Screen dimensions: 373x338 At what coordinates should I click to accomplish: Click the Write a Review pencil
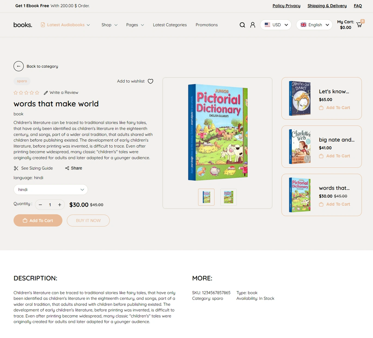(x=46, y=93)
